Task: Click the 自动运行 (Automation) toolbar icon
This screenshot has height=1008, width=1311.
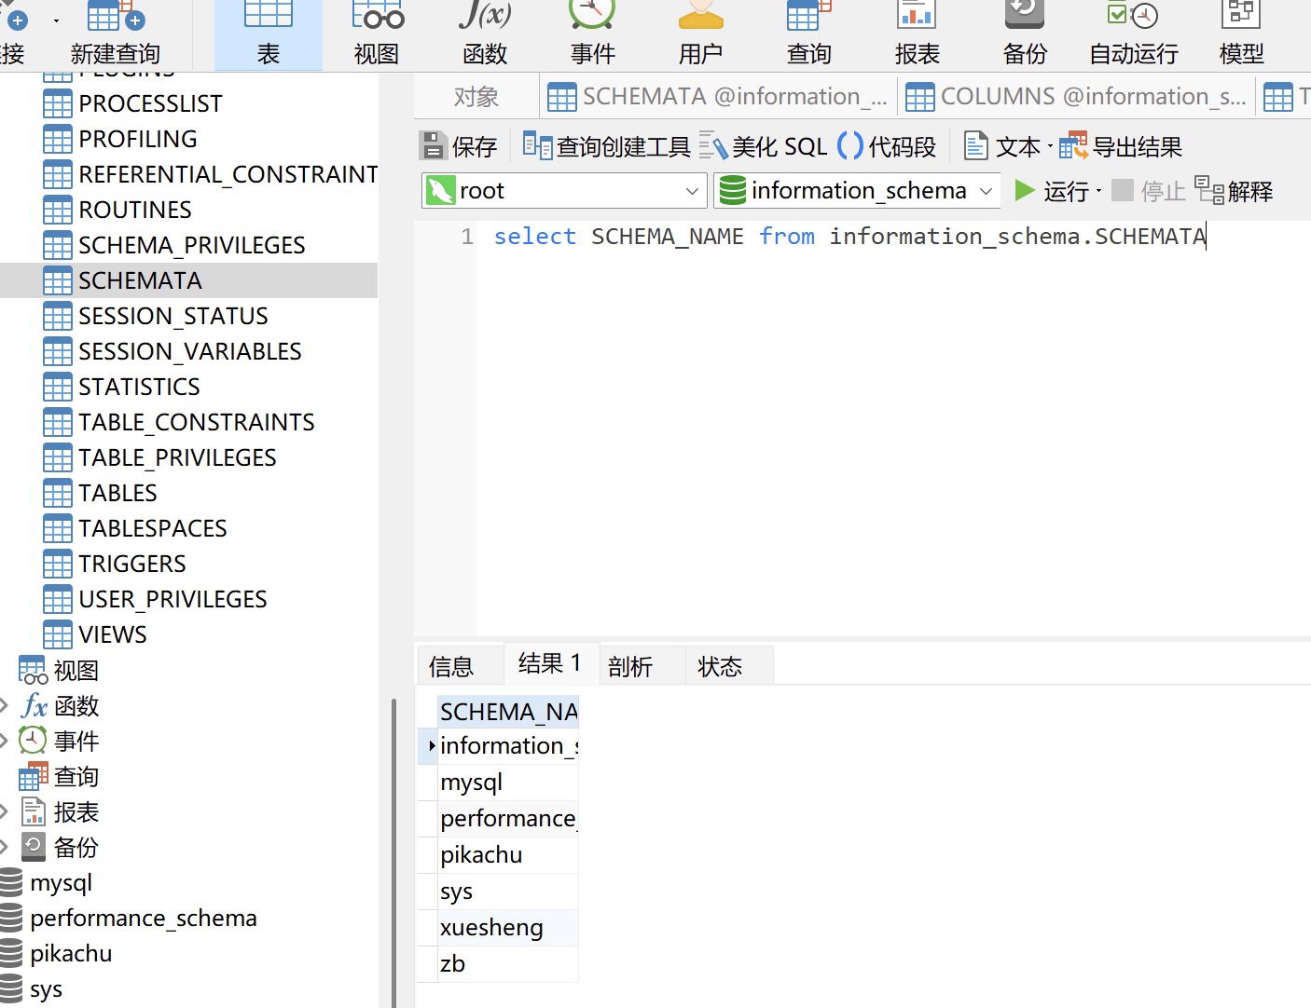Action: pyautogui.click(x=1133, y=34)
